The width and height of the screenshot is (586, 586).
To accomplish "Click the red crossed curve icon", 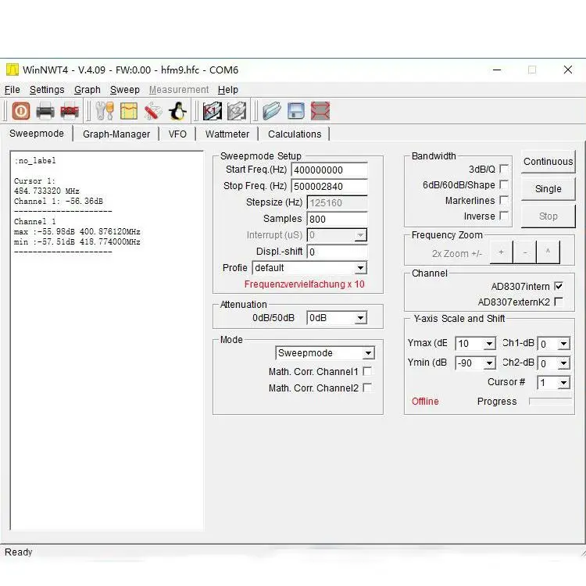I will pyautogui.click(x=320, y=111).
